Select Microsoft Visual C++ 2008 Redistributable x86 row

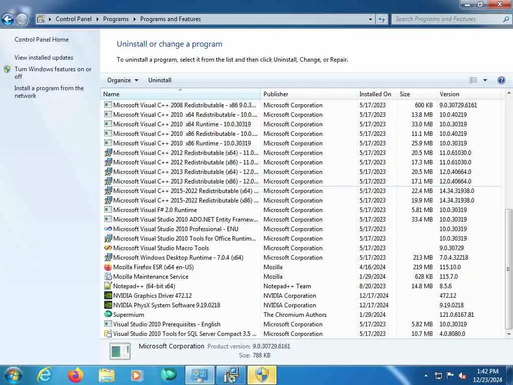(302, 105)
